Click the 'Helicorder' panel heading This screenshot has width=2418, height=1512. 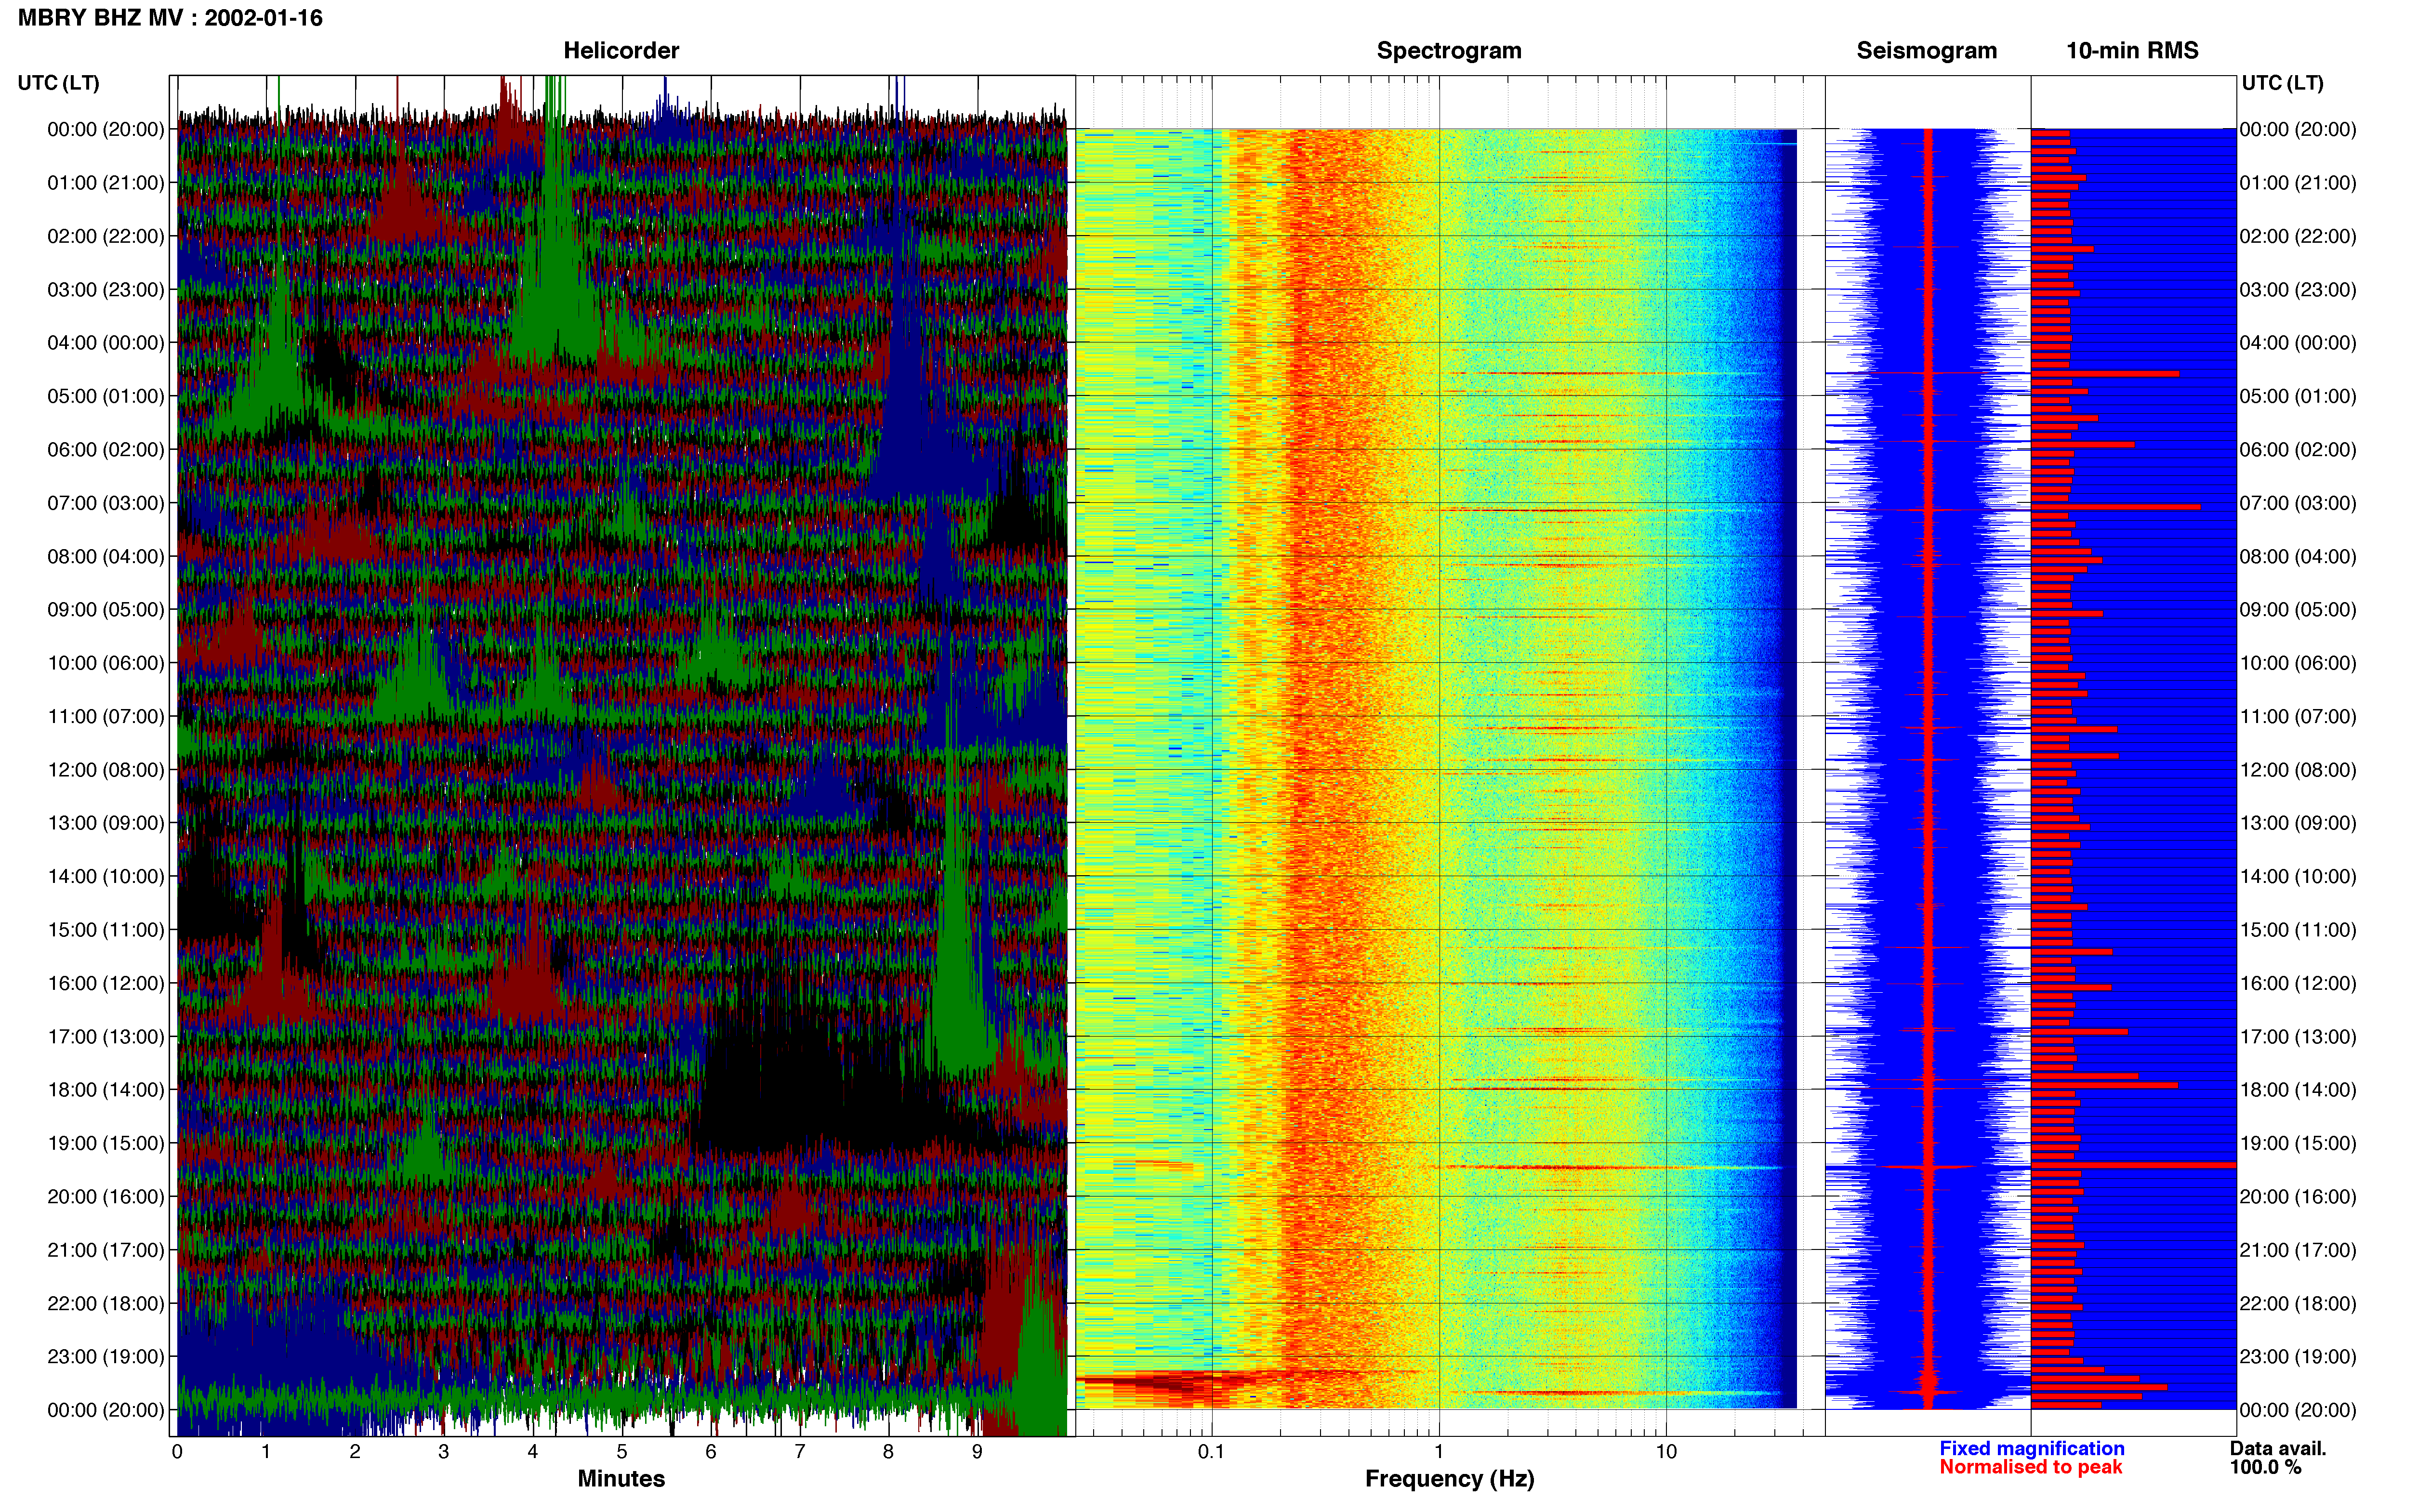coord(621,51)
